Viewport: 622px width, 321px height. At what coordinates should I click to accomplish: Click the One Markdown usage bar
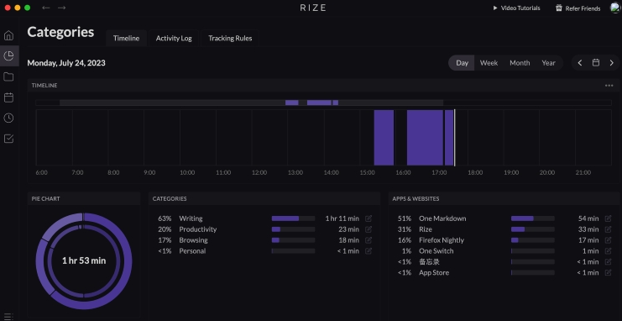coord(533,218)
